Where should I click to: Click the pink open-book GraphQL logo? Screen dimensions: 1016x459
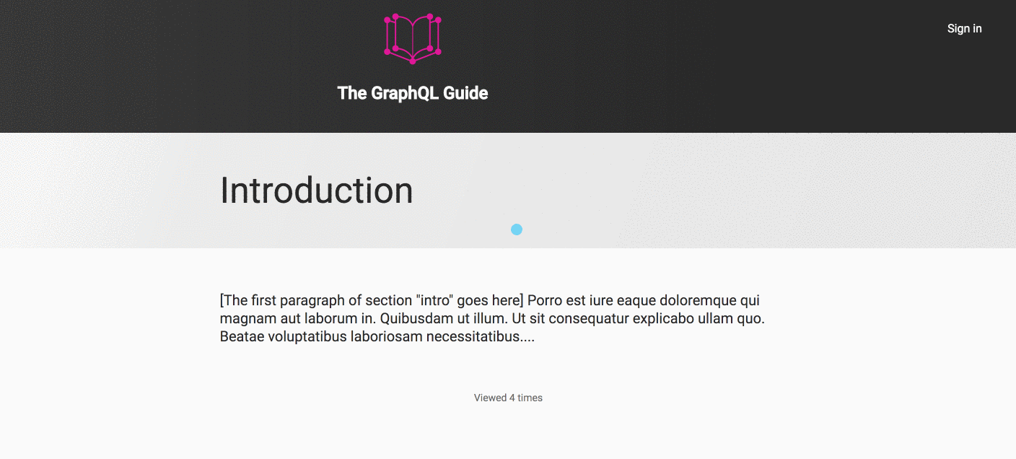click(x=413, y=38)
